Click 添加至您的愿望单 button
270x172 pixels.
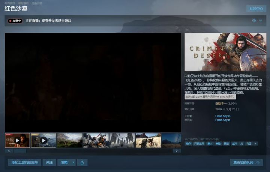click(x=24, y=162)
